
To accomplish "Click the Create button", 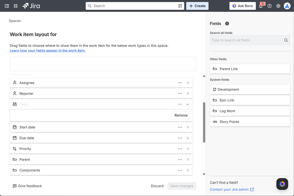I will click(x=197, y=6).
